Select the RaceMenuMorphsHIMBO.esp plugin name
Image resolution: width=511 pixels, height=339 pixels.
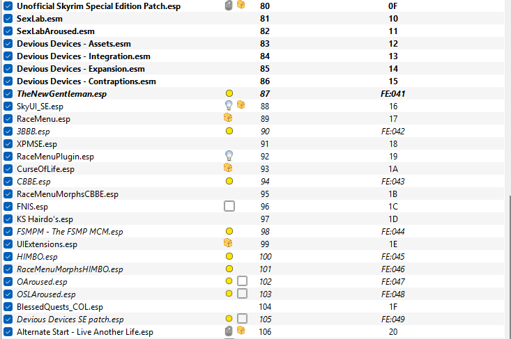pyautogui.click(x=70, y=269)
